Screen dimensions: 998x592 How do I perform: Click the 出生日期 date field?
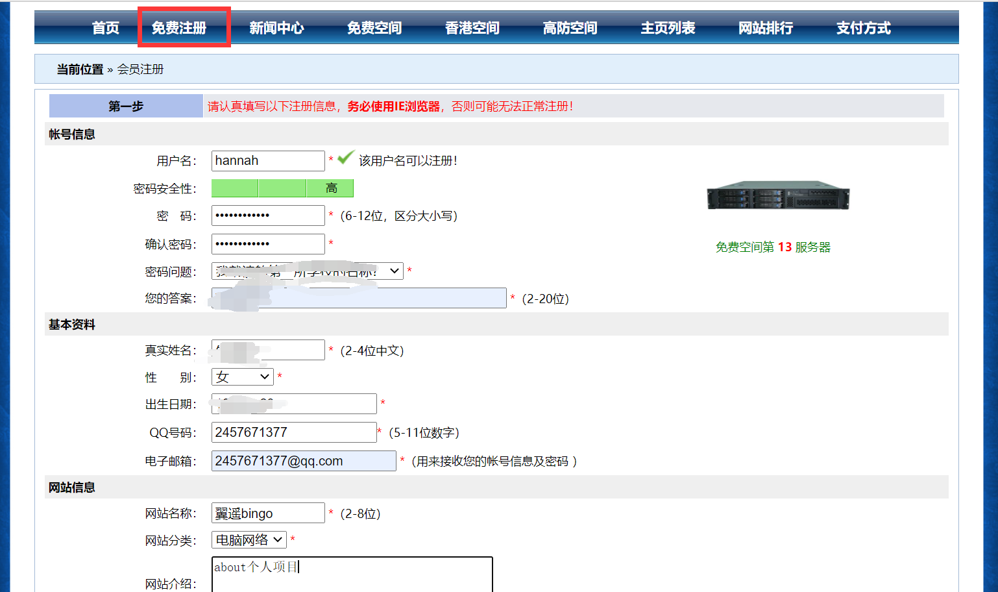point(294,404)
